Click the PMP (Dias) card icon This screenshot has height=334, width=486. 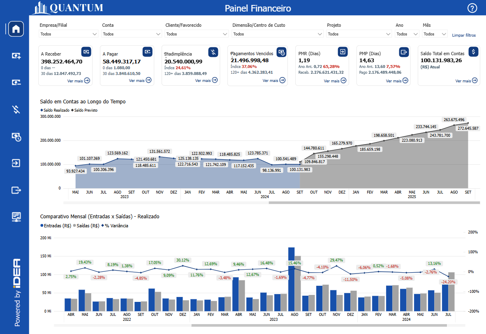(404, 52)
